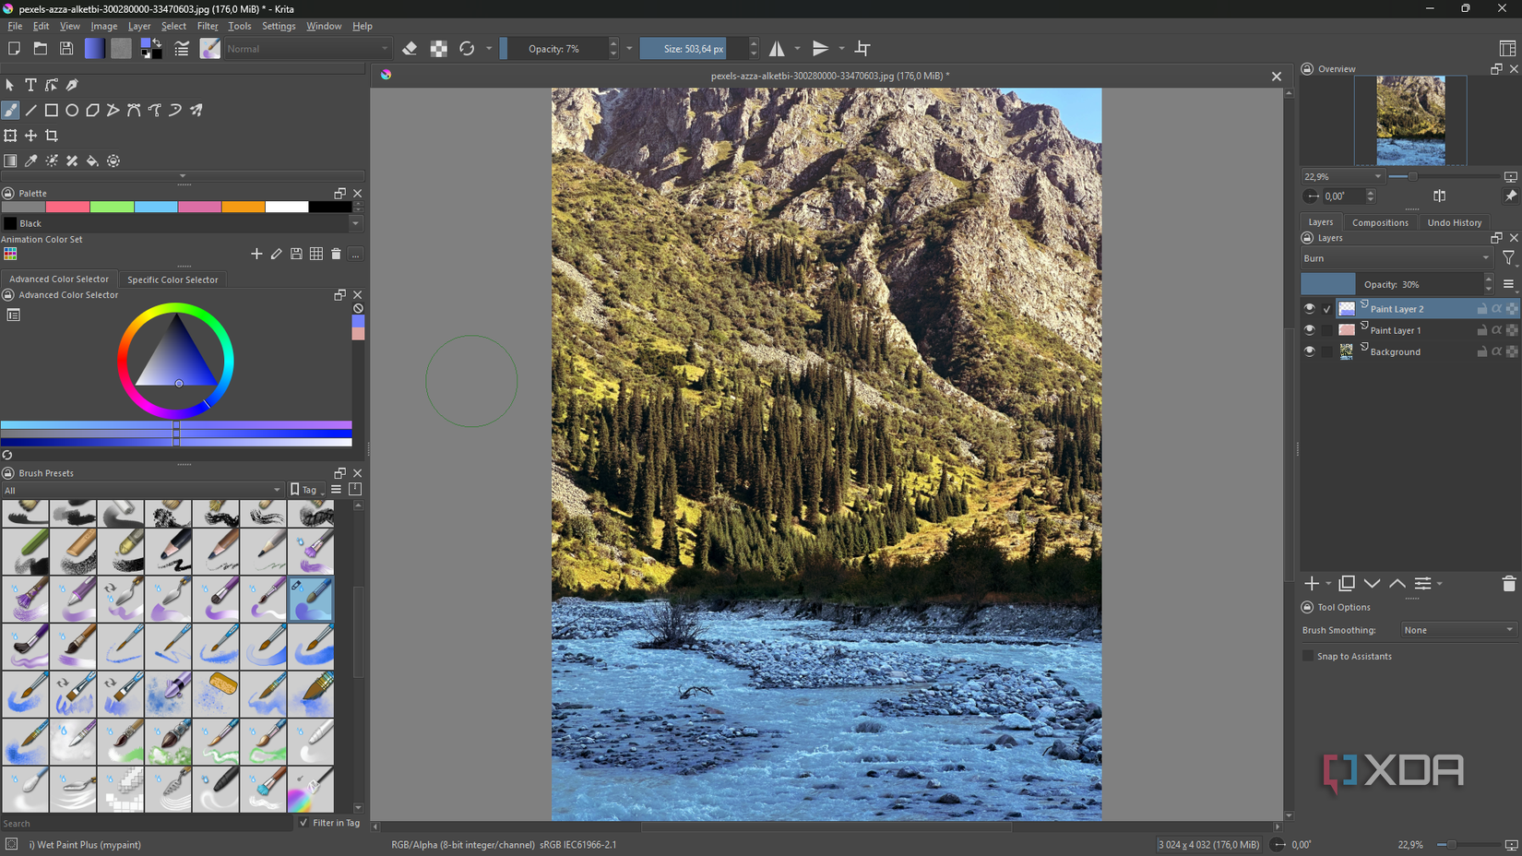This screenshot has width=1522, height=856.
Task: Switch to Compositions tab
Action: coord(1380,222)
